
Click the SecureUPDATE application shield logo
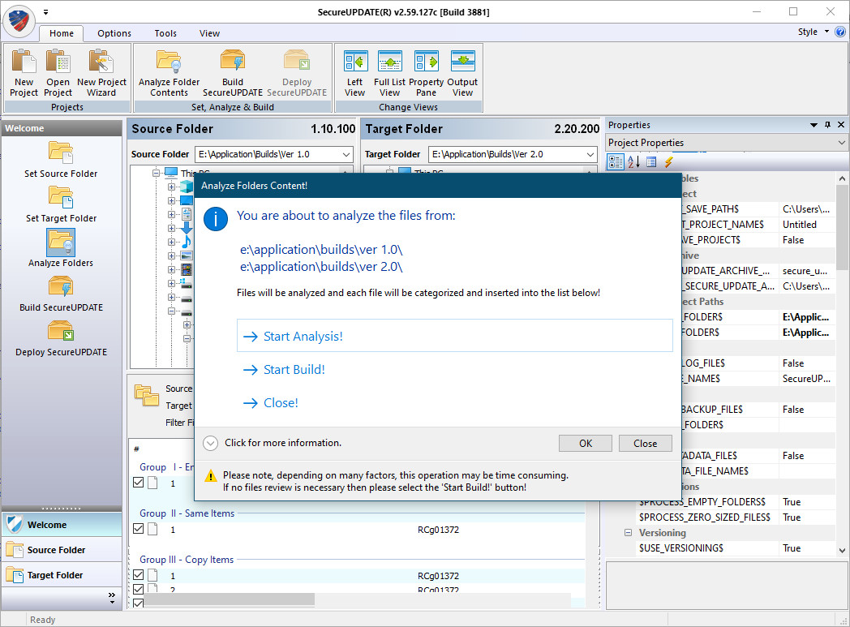point(19,21)
